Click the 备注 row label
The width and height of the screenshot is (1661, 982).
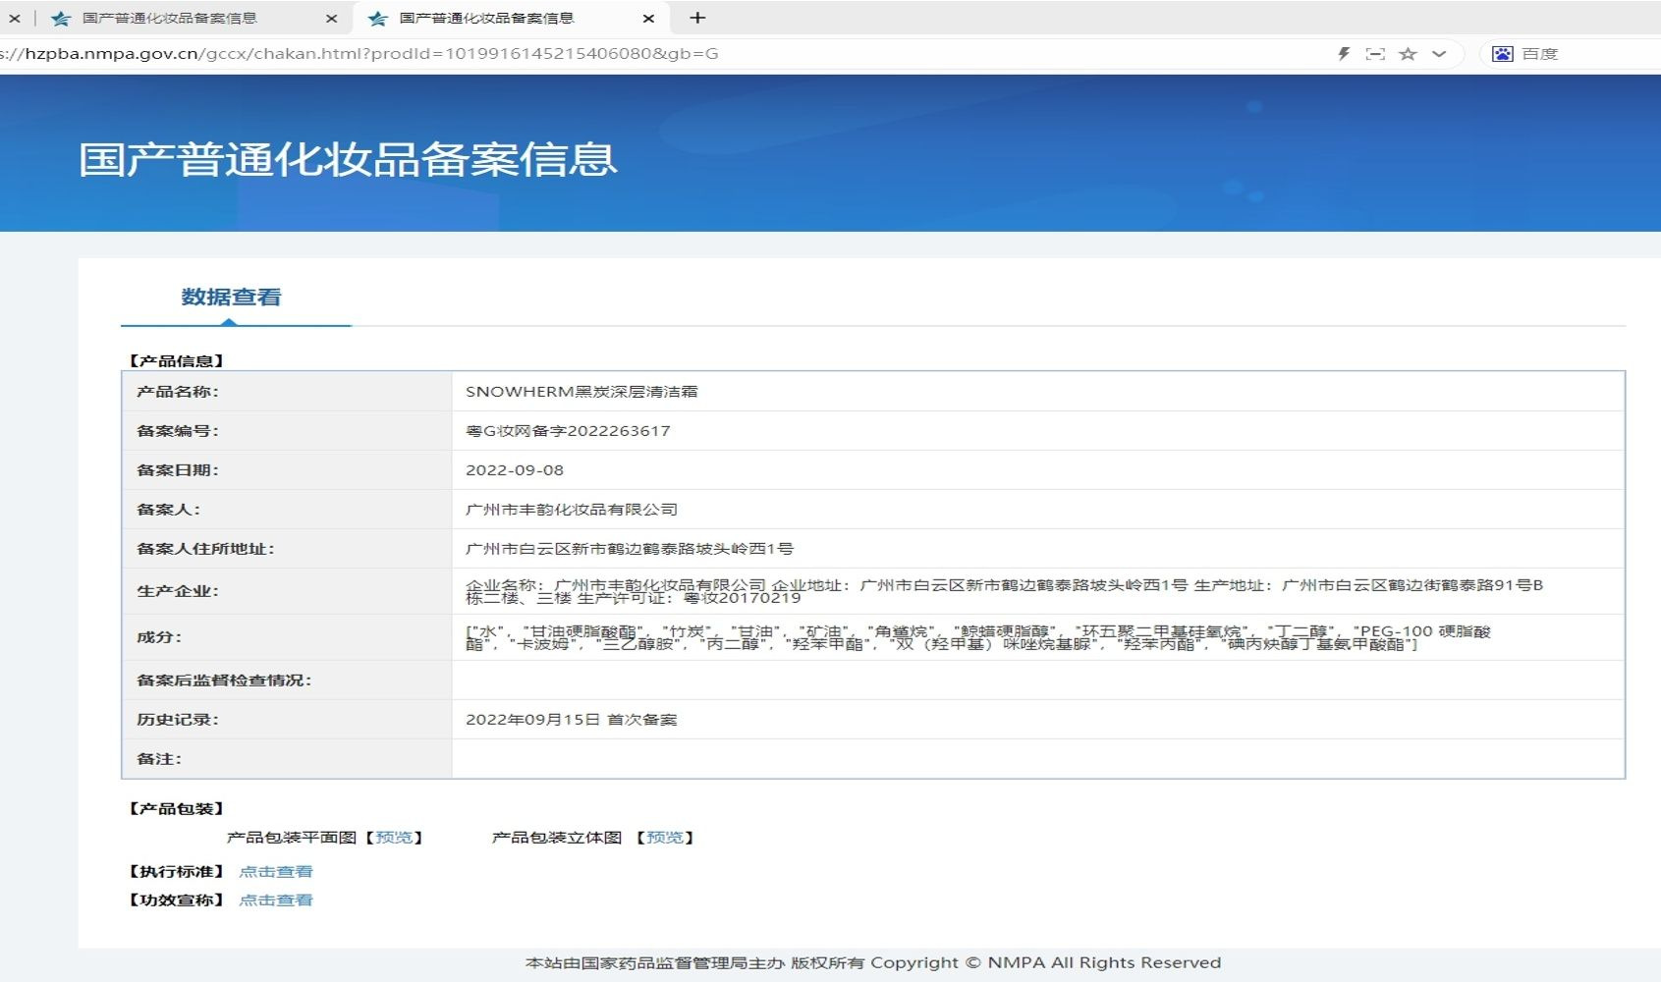pos(159,759)
